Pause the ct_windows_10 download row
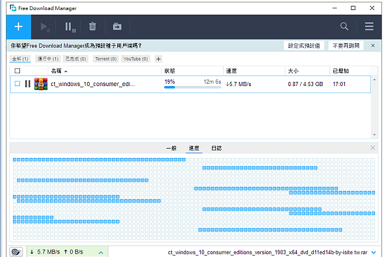 click(28, 84)
